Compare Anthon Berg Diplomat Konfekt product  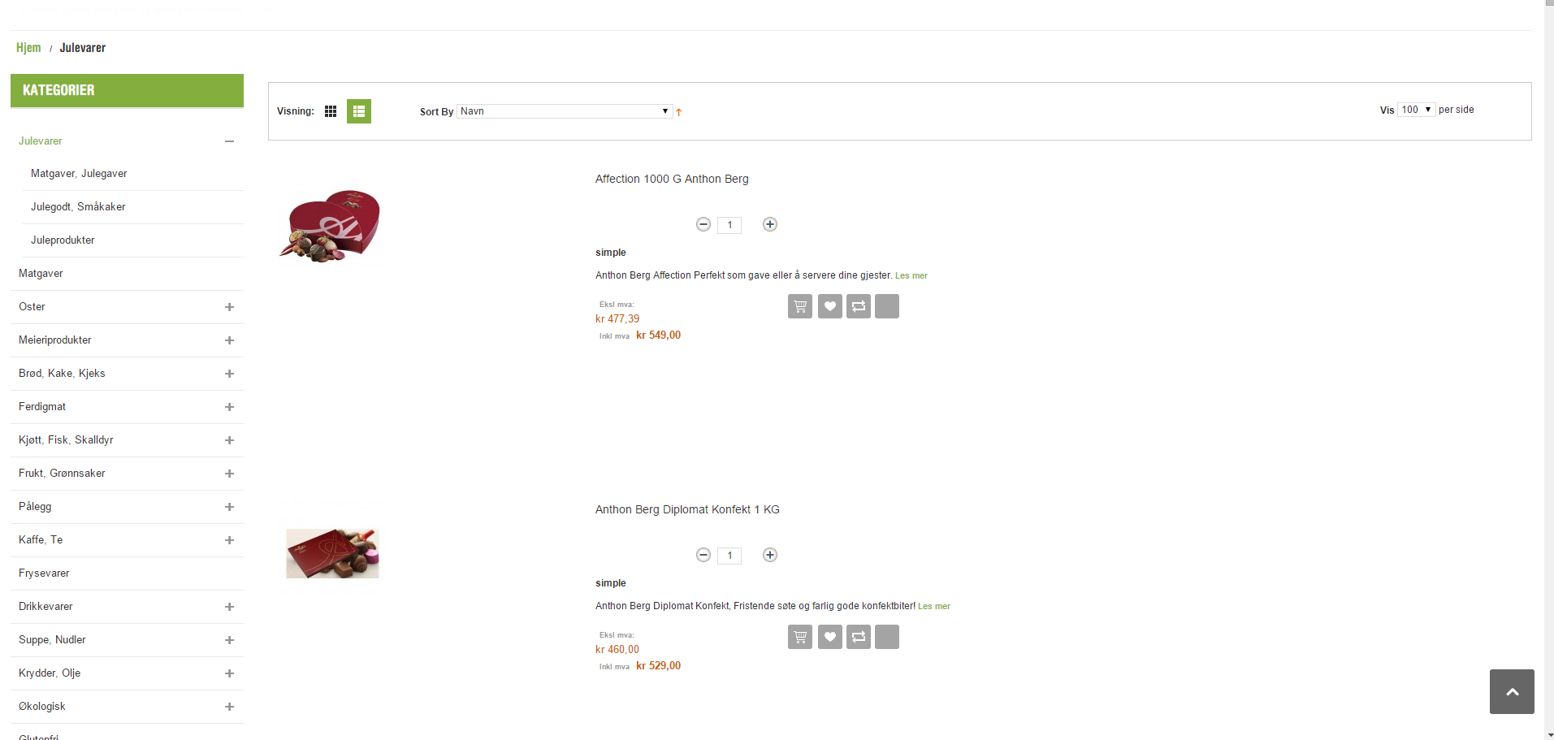859,637
